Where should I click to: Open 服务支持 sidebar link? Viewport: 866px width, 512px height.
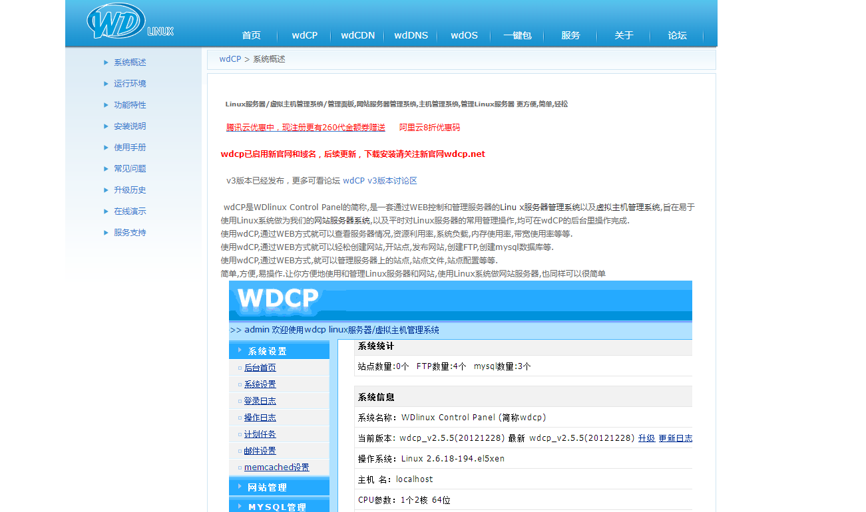coord(130,233)
